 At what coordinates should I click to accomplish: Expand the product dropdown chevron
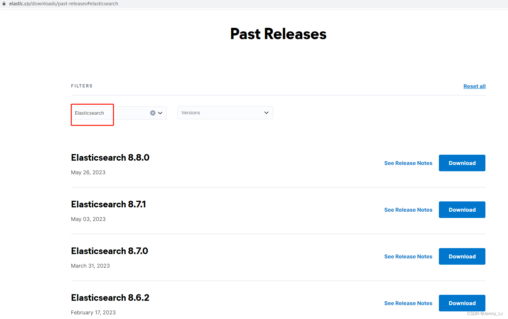point(160,113)
